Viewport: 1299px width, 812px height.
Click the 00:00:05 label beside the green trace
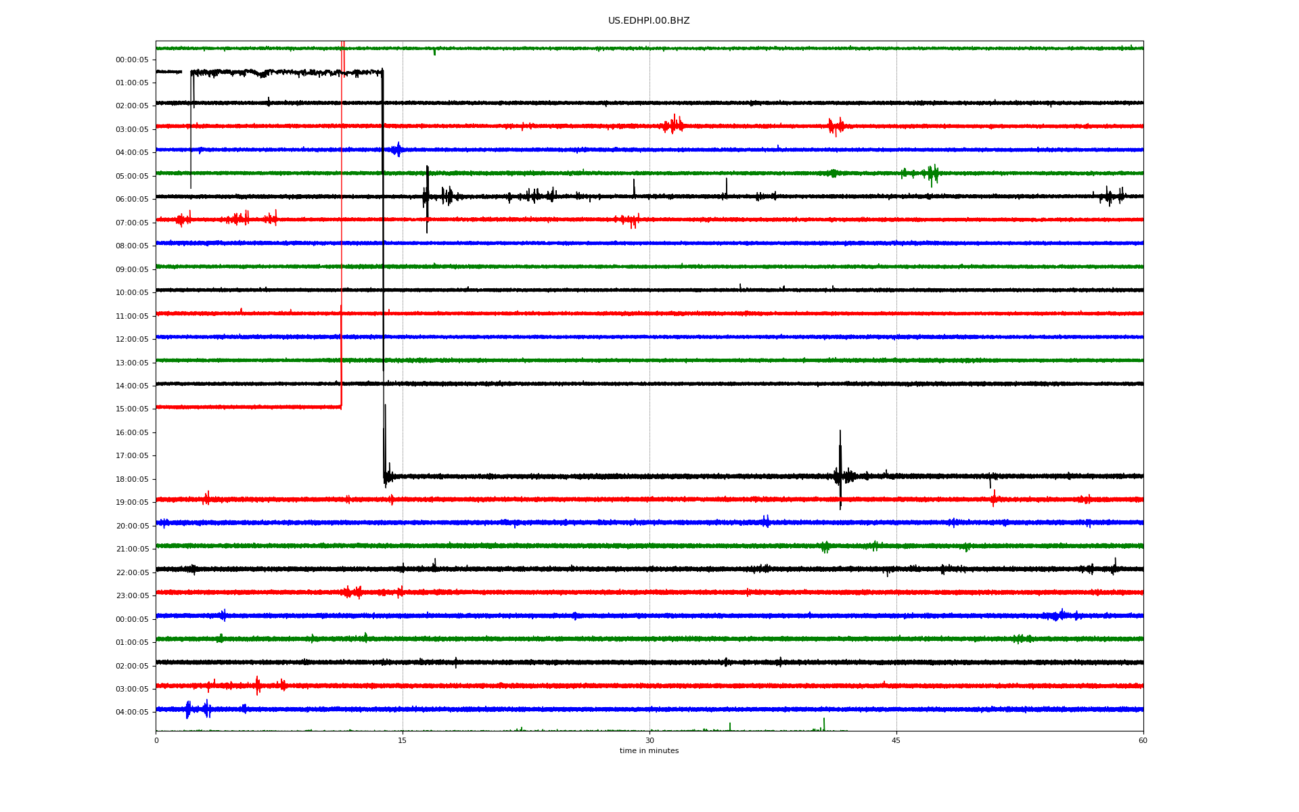click(132, 60)
